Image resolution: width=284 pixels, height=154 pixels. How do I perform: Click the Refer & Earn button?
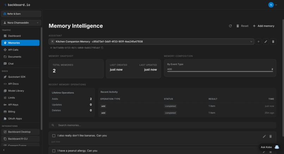pyautogui.click(x=21, y=14)
